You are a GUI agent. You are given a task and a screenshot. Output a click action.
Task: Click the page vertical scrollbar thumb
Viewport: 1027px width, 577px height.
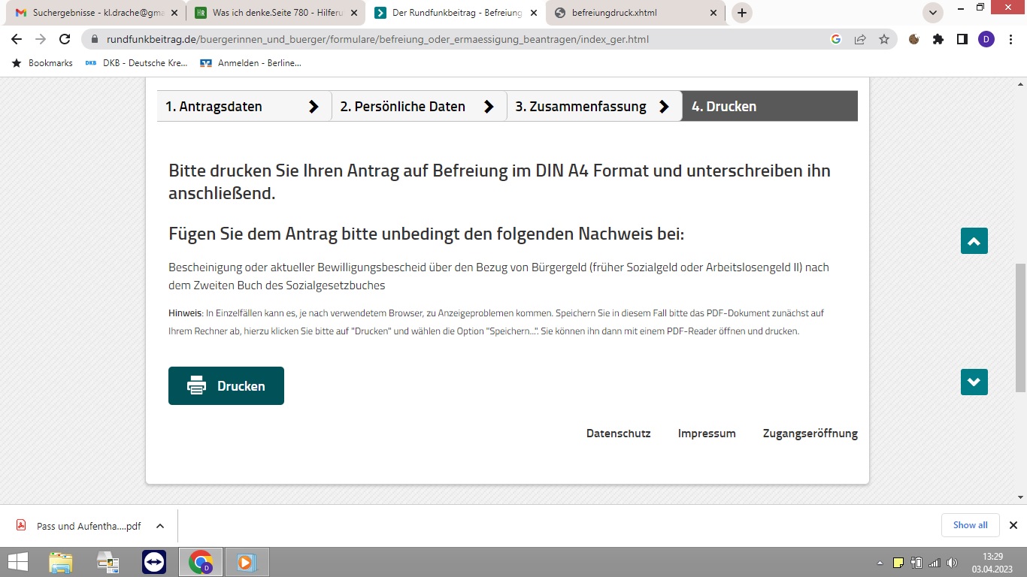(x=1021, y=327)
